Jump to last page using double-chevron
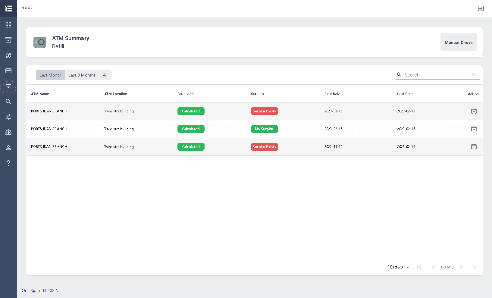The height and width of the screenshot is (298, 492). (475, 267)
